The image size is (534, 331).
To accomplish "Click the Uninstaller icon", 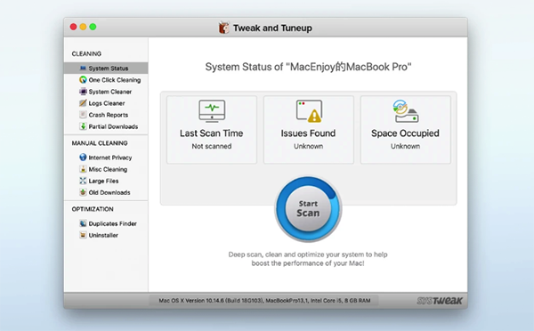I will (83, 235).
